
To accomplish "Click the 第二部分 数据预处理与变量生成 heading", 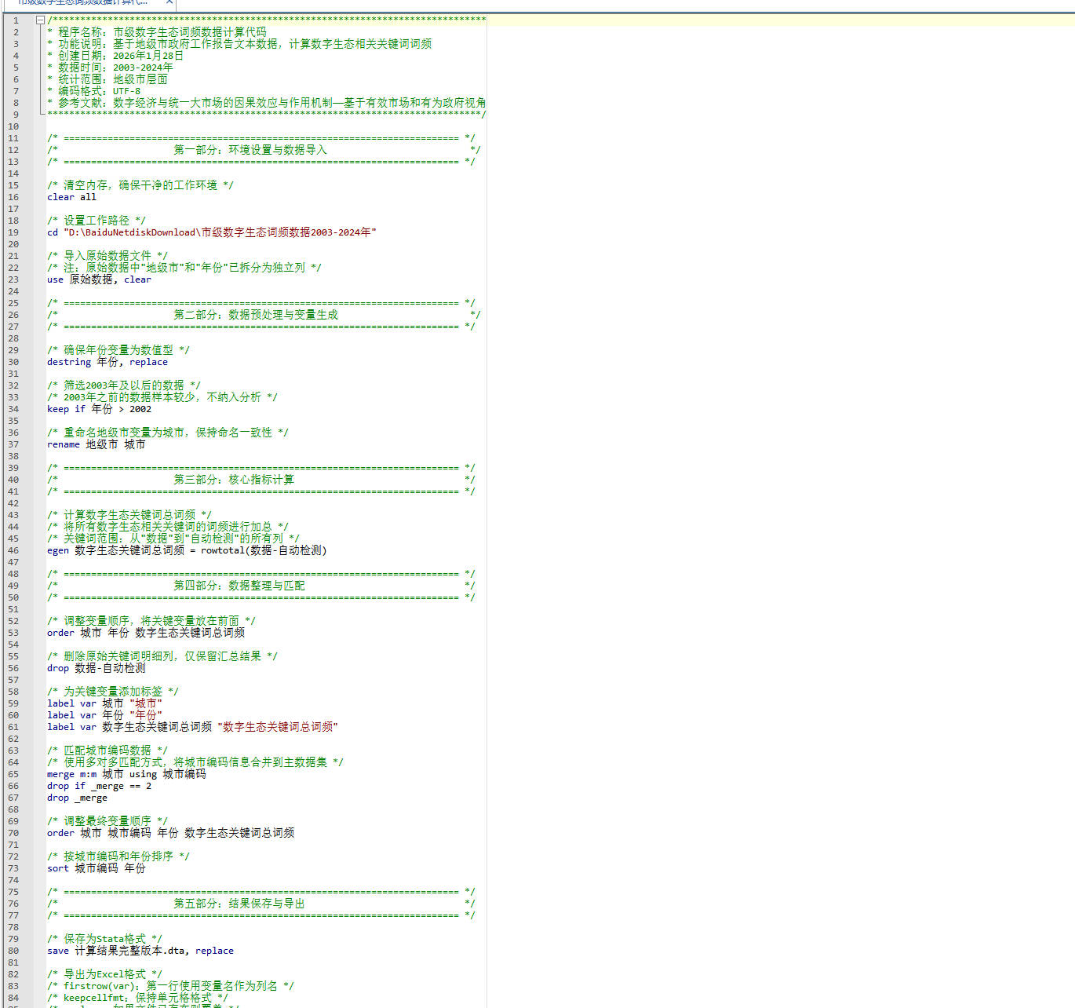I will pyautogui.click(x=256, y=315).
